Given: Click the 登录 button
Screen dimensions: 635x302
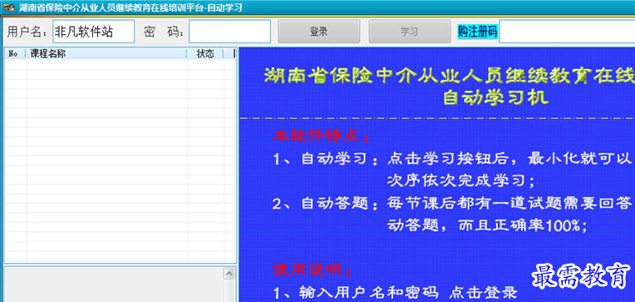Looking at the screenshot, I should [318, 32].
